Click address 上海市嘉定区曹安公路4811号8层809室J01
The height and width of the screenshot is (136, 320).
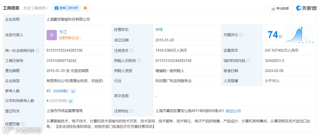point(190,111)
